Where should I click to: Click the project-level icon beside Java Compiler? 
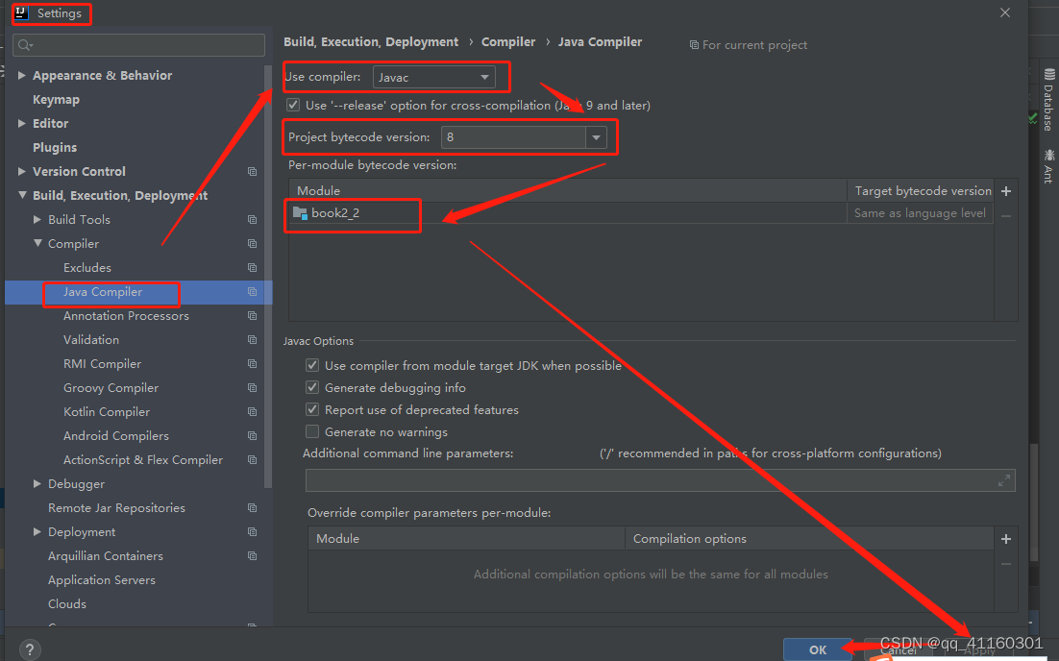click(x=252, y=292)
